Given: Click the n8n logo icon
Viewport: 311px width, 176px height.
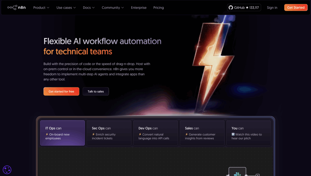Looking at the screenshot, I should 12,8.
